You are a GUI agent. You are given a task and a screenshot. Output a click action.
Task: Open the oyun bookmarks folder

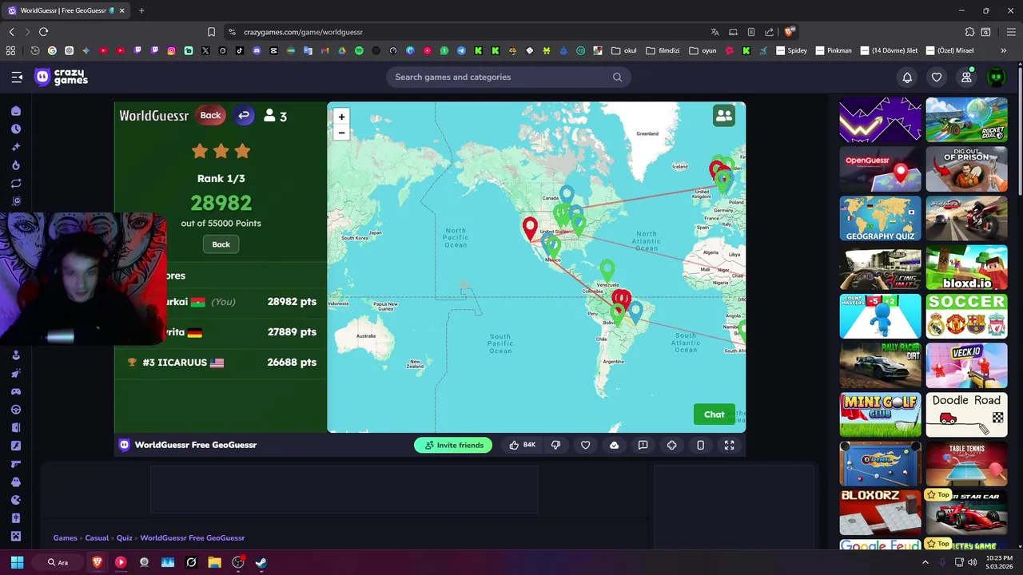(x=703, y=50)
